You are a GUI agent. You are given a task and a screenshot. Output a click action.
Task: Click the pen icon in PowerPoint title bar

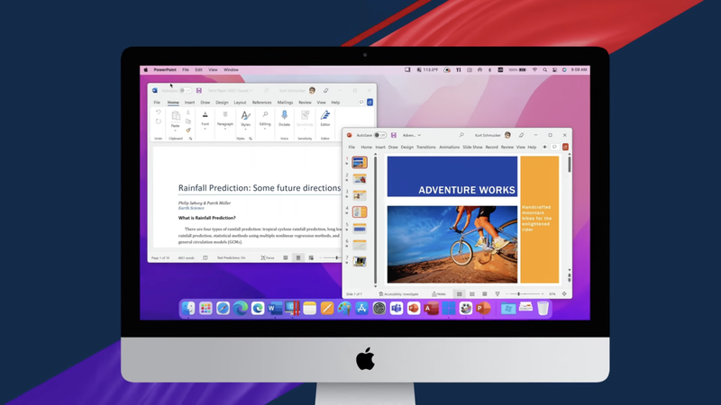522,135
